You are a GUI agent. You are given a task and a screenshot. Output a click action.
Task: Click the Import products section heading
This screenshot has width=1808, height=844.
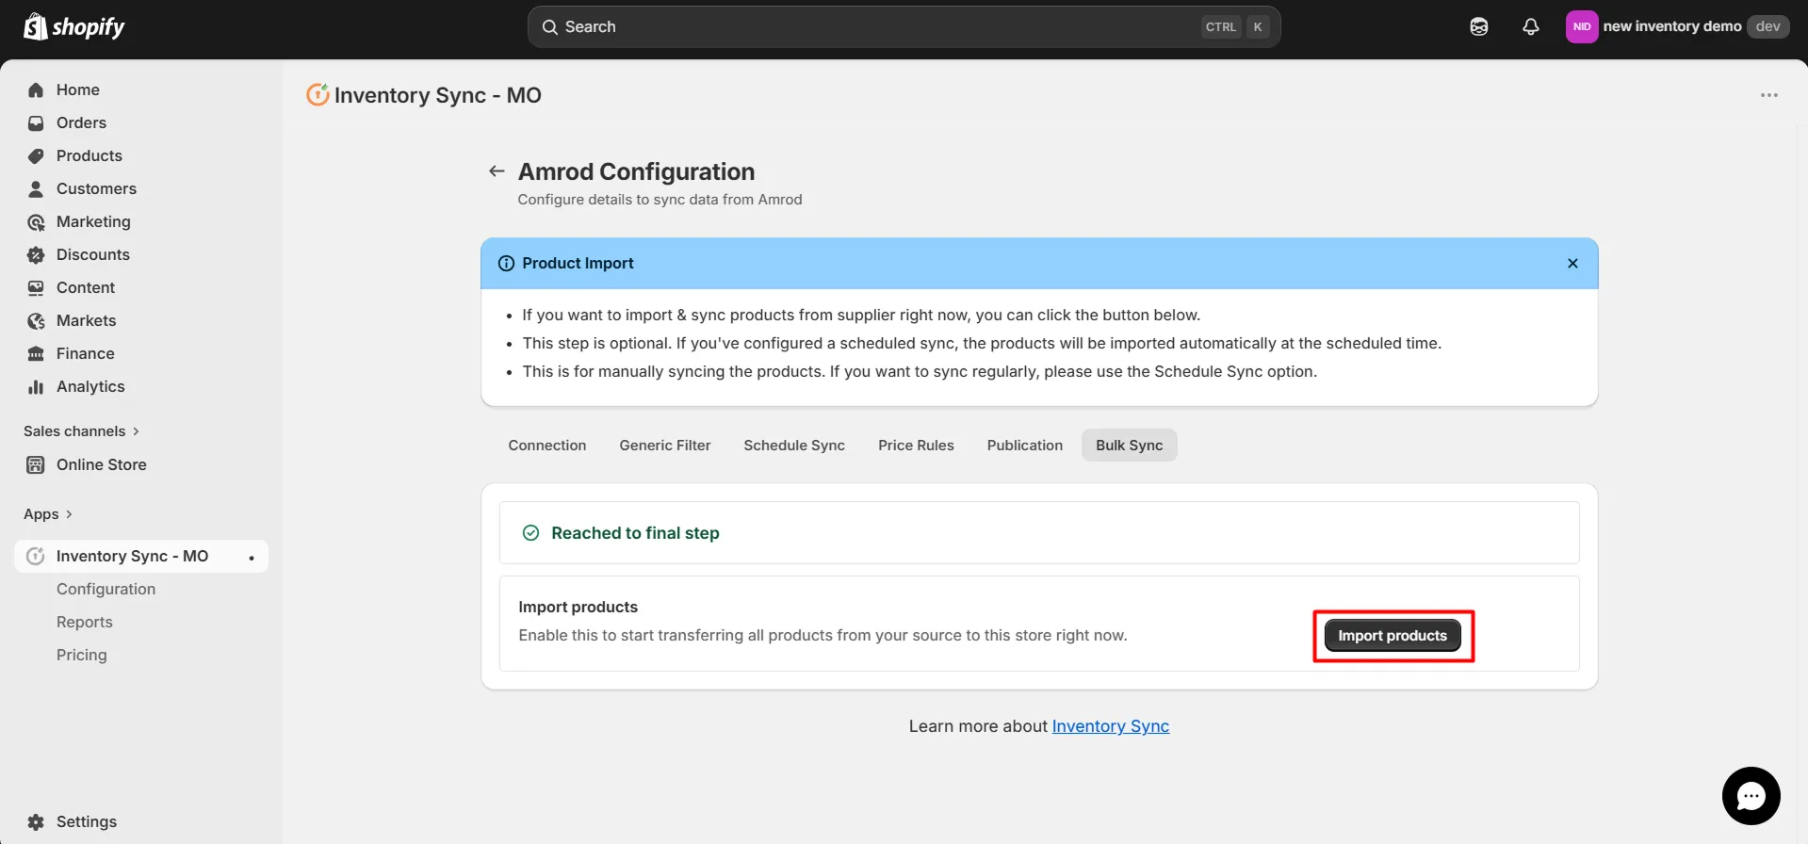pos(578,608)
